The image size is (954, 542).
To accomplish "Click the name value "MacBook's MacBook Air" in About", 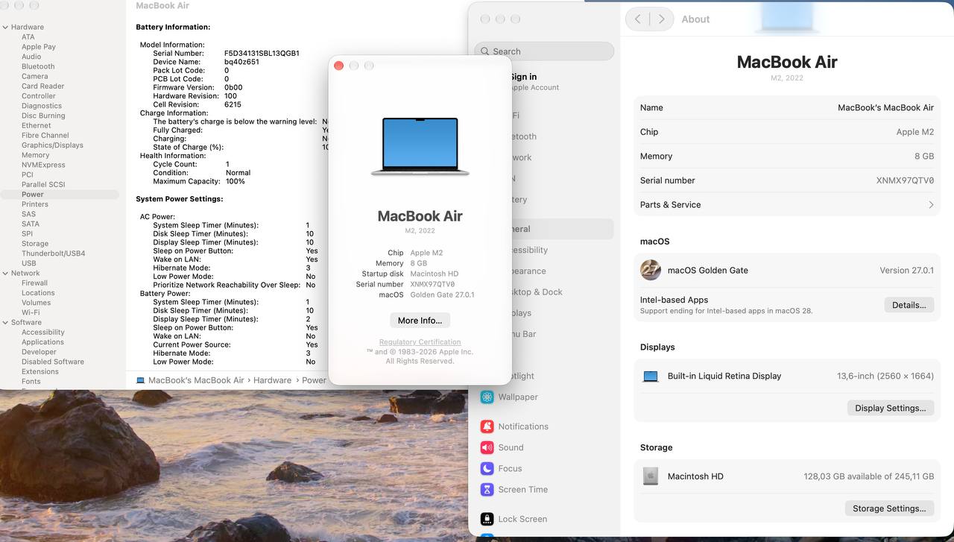I will click(x=885, y=108).
